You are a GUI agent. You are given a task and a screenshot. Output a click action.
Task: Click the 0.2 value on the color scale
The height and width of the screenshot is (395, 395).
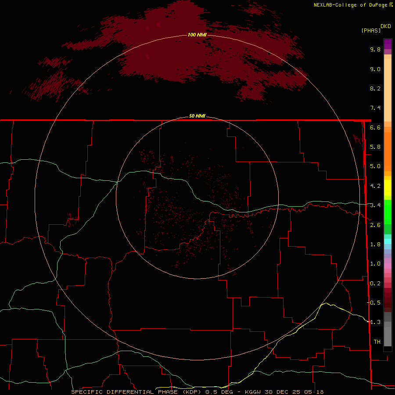(x=375, y=284)
